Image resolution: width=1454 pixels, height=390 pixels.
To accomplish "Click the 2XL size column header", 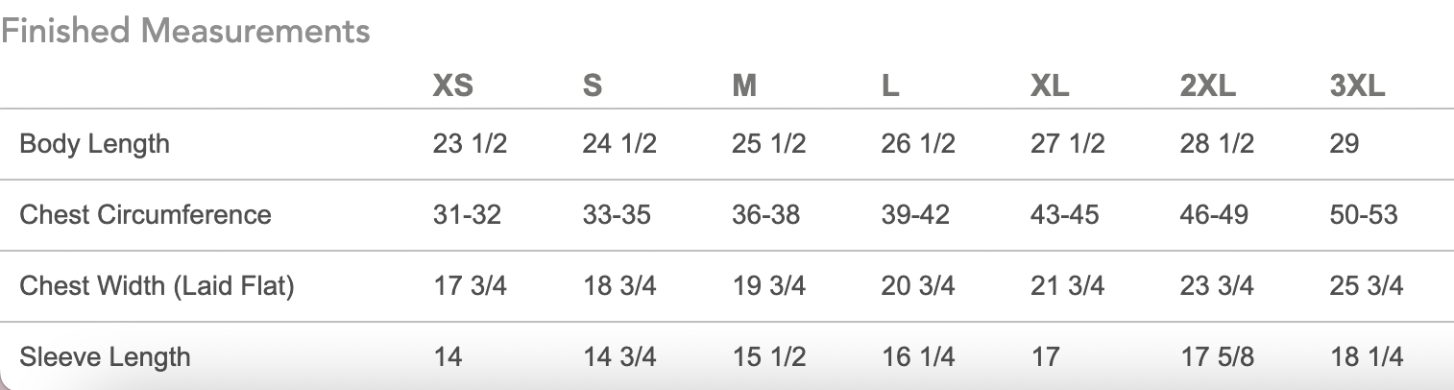I will click(x=1208, y=86).
